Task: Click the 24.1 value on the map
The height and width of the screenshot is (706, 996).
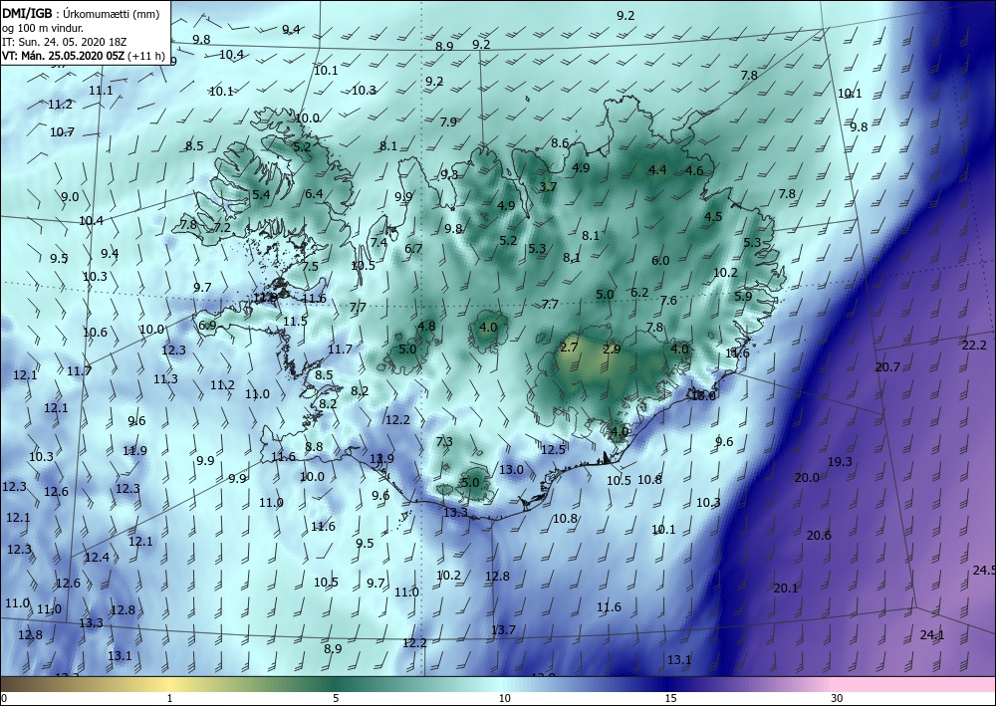Action: 932,635
